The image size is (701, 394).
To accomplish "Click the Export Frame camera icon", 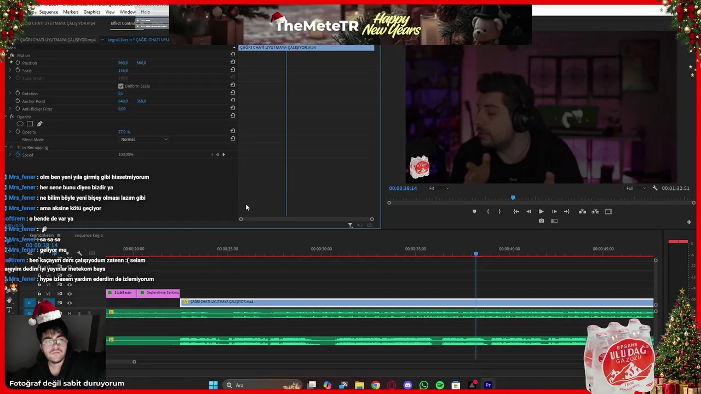I will (x=541, y=221).
